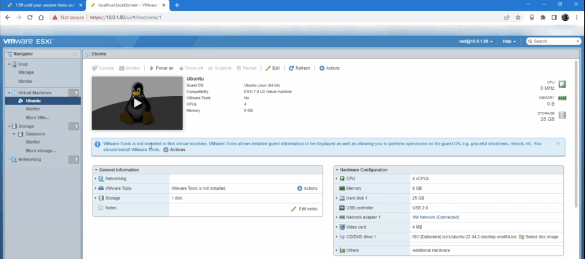Open the Help menu
This screenshot has height=259, width=585.
[x=509, y=41]
